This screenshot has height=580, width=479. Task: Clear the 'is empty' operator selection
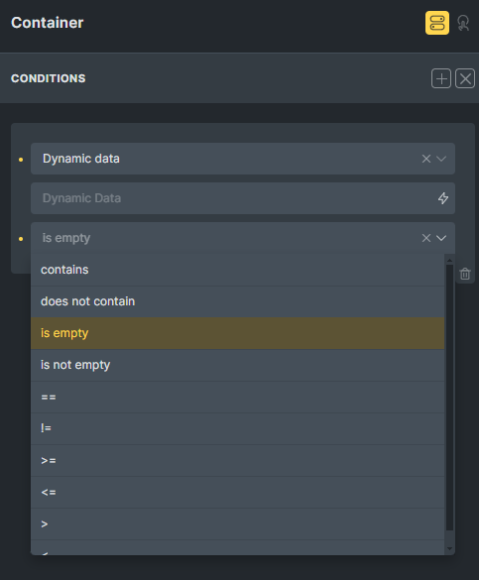(426, 238)
